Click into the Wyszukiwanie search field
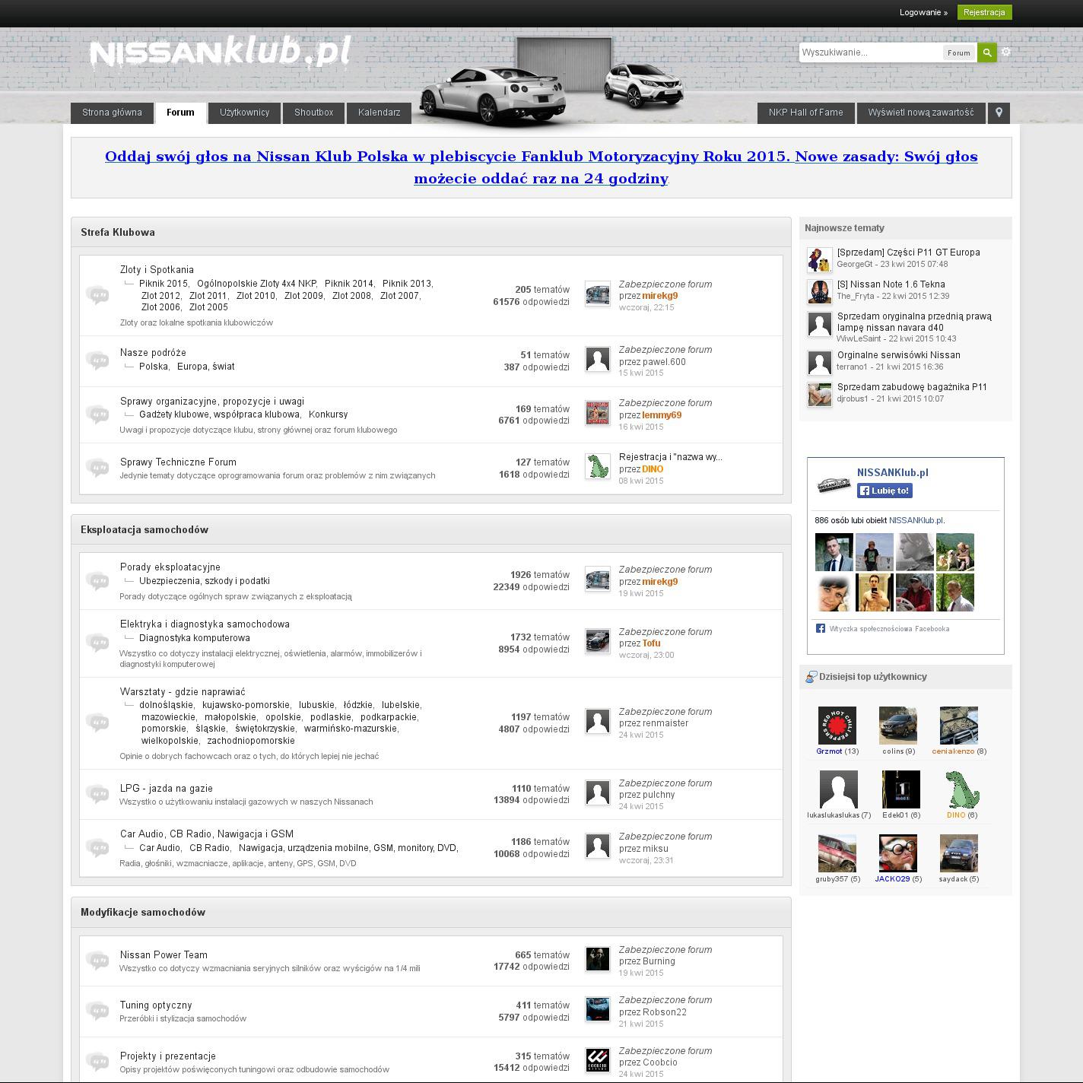 pos(869,52)
